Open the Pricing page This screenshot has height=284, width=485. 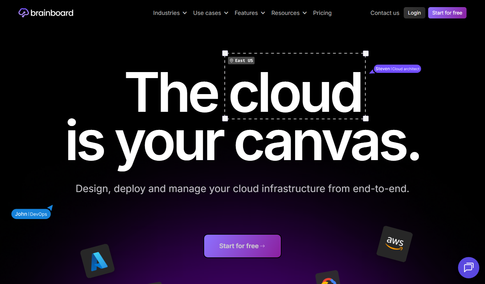click(x=322, y=13)
